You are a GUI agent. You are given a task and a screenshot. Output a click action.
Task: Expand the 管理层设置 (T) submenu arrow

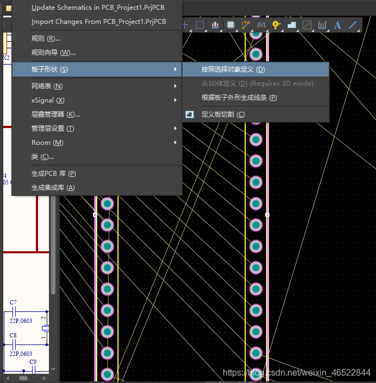[176, 129]
